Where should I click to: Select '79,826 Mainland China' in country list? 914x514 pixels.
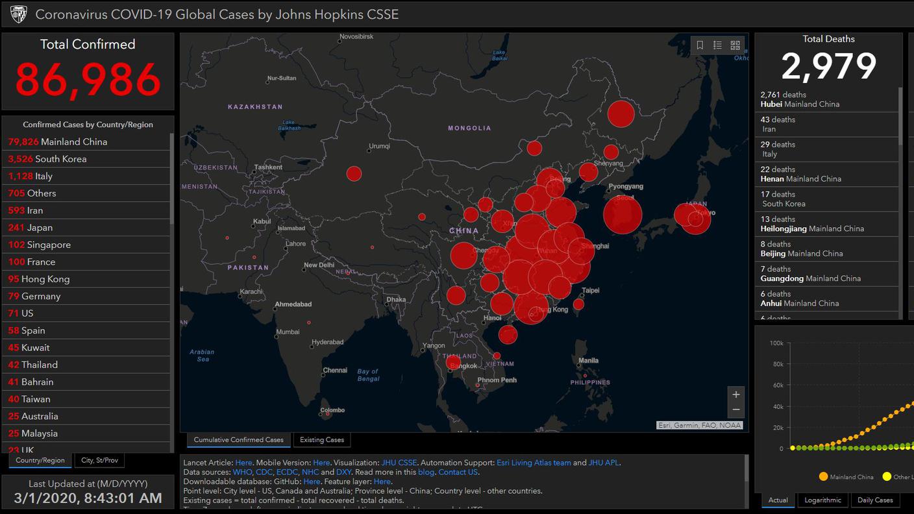click(86, 141)
